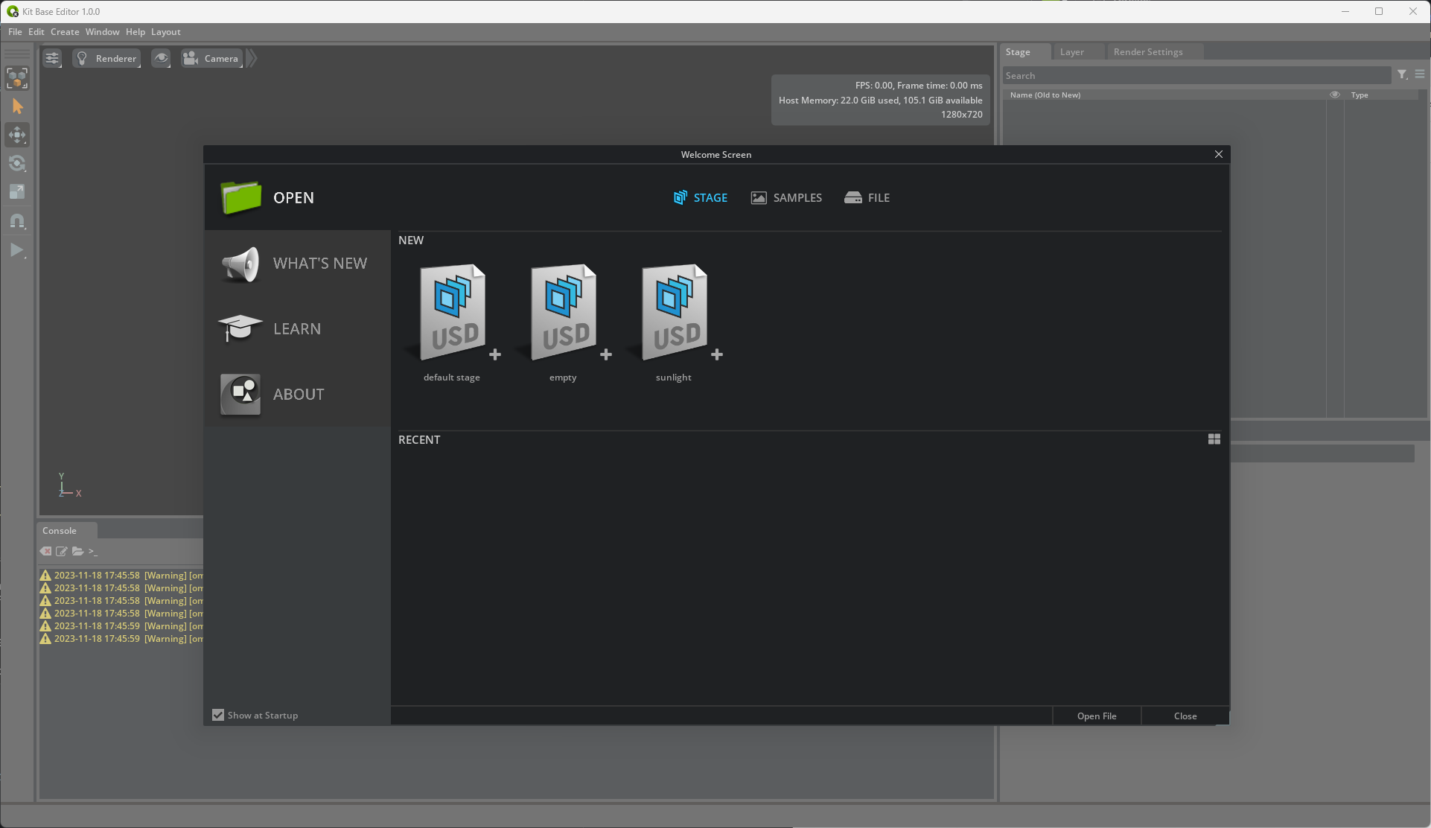1431x828 pixels.
Task: Toggle Show at Startup checkbox
Action: click(x=218, y=715)
